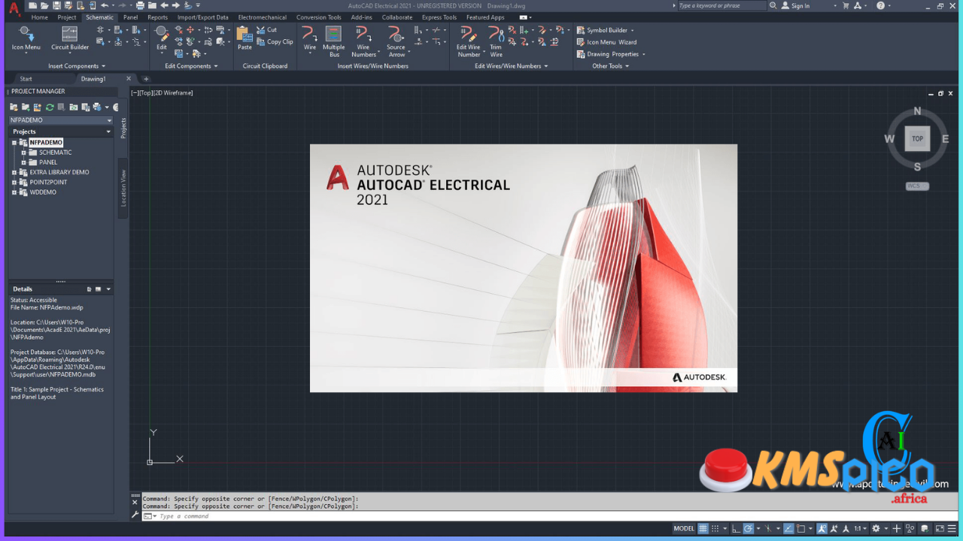Open the Icon Menu Wizard
Screen dimensions: 963x541
tap(606, 42)
